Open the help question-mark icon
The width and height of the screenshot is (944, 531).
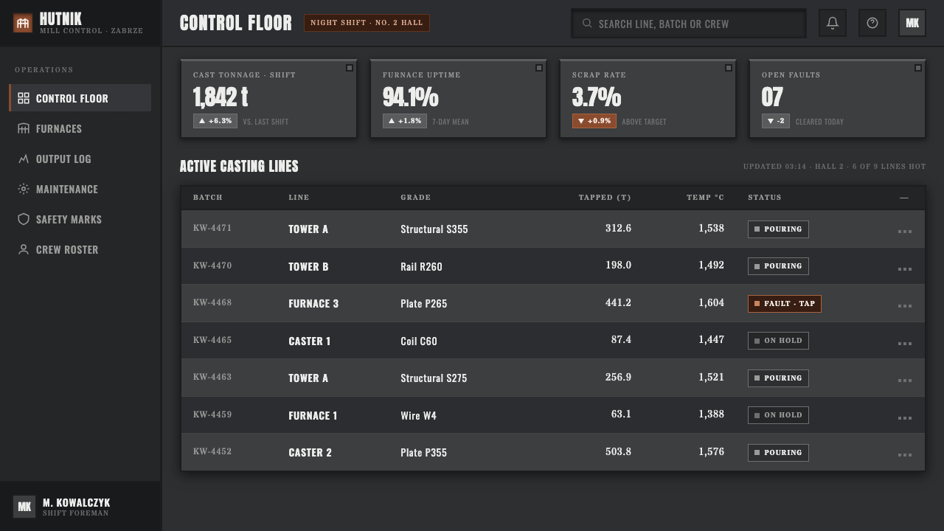click(x=872, y=23)
